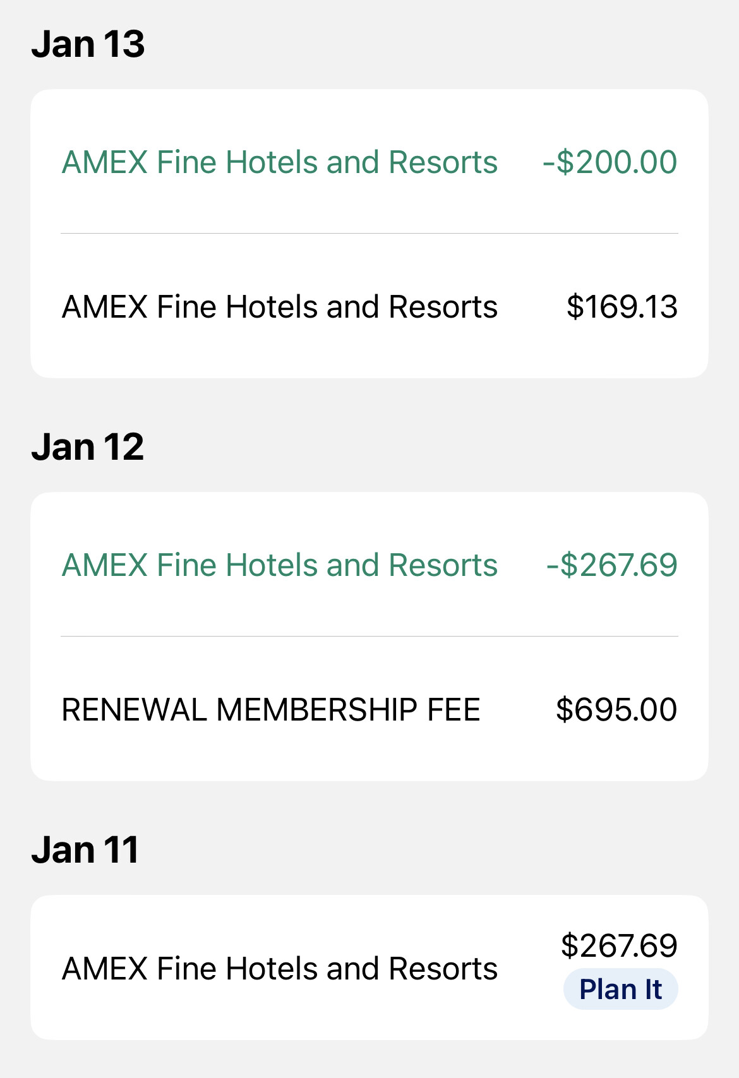Tap the Plan It button

[x=620, y=989]
